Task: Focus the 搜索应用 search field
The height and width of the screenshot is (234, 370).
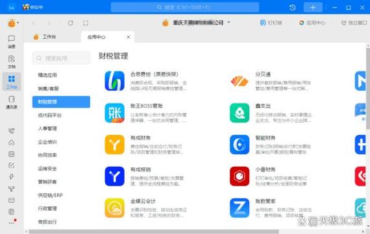Action: [x=61, y=58]
